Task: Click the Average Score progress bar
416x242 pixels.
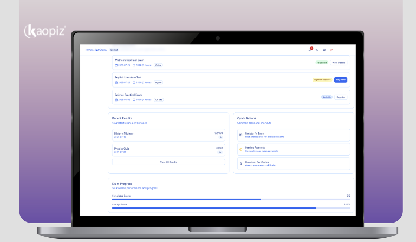Action: [231, 208]
